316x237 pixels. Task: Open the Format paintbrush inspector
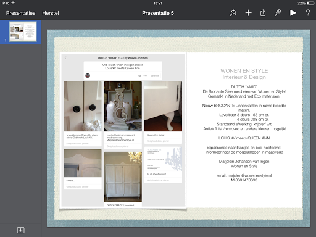click(x=233, y=13)
